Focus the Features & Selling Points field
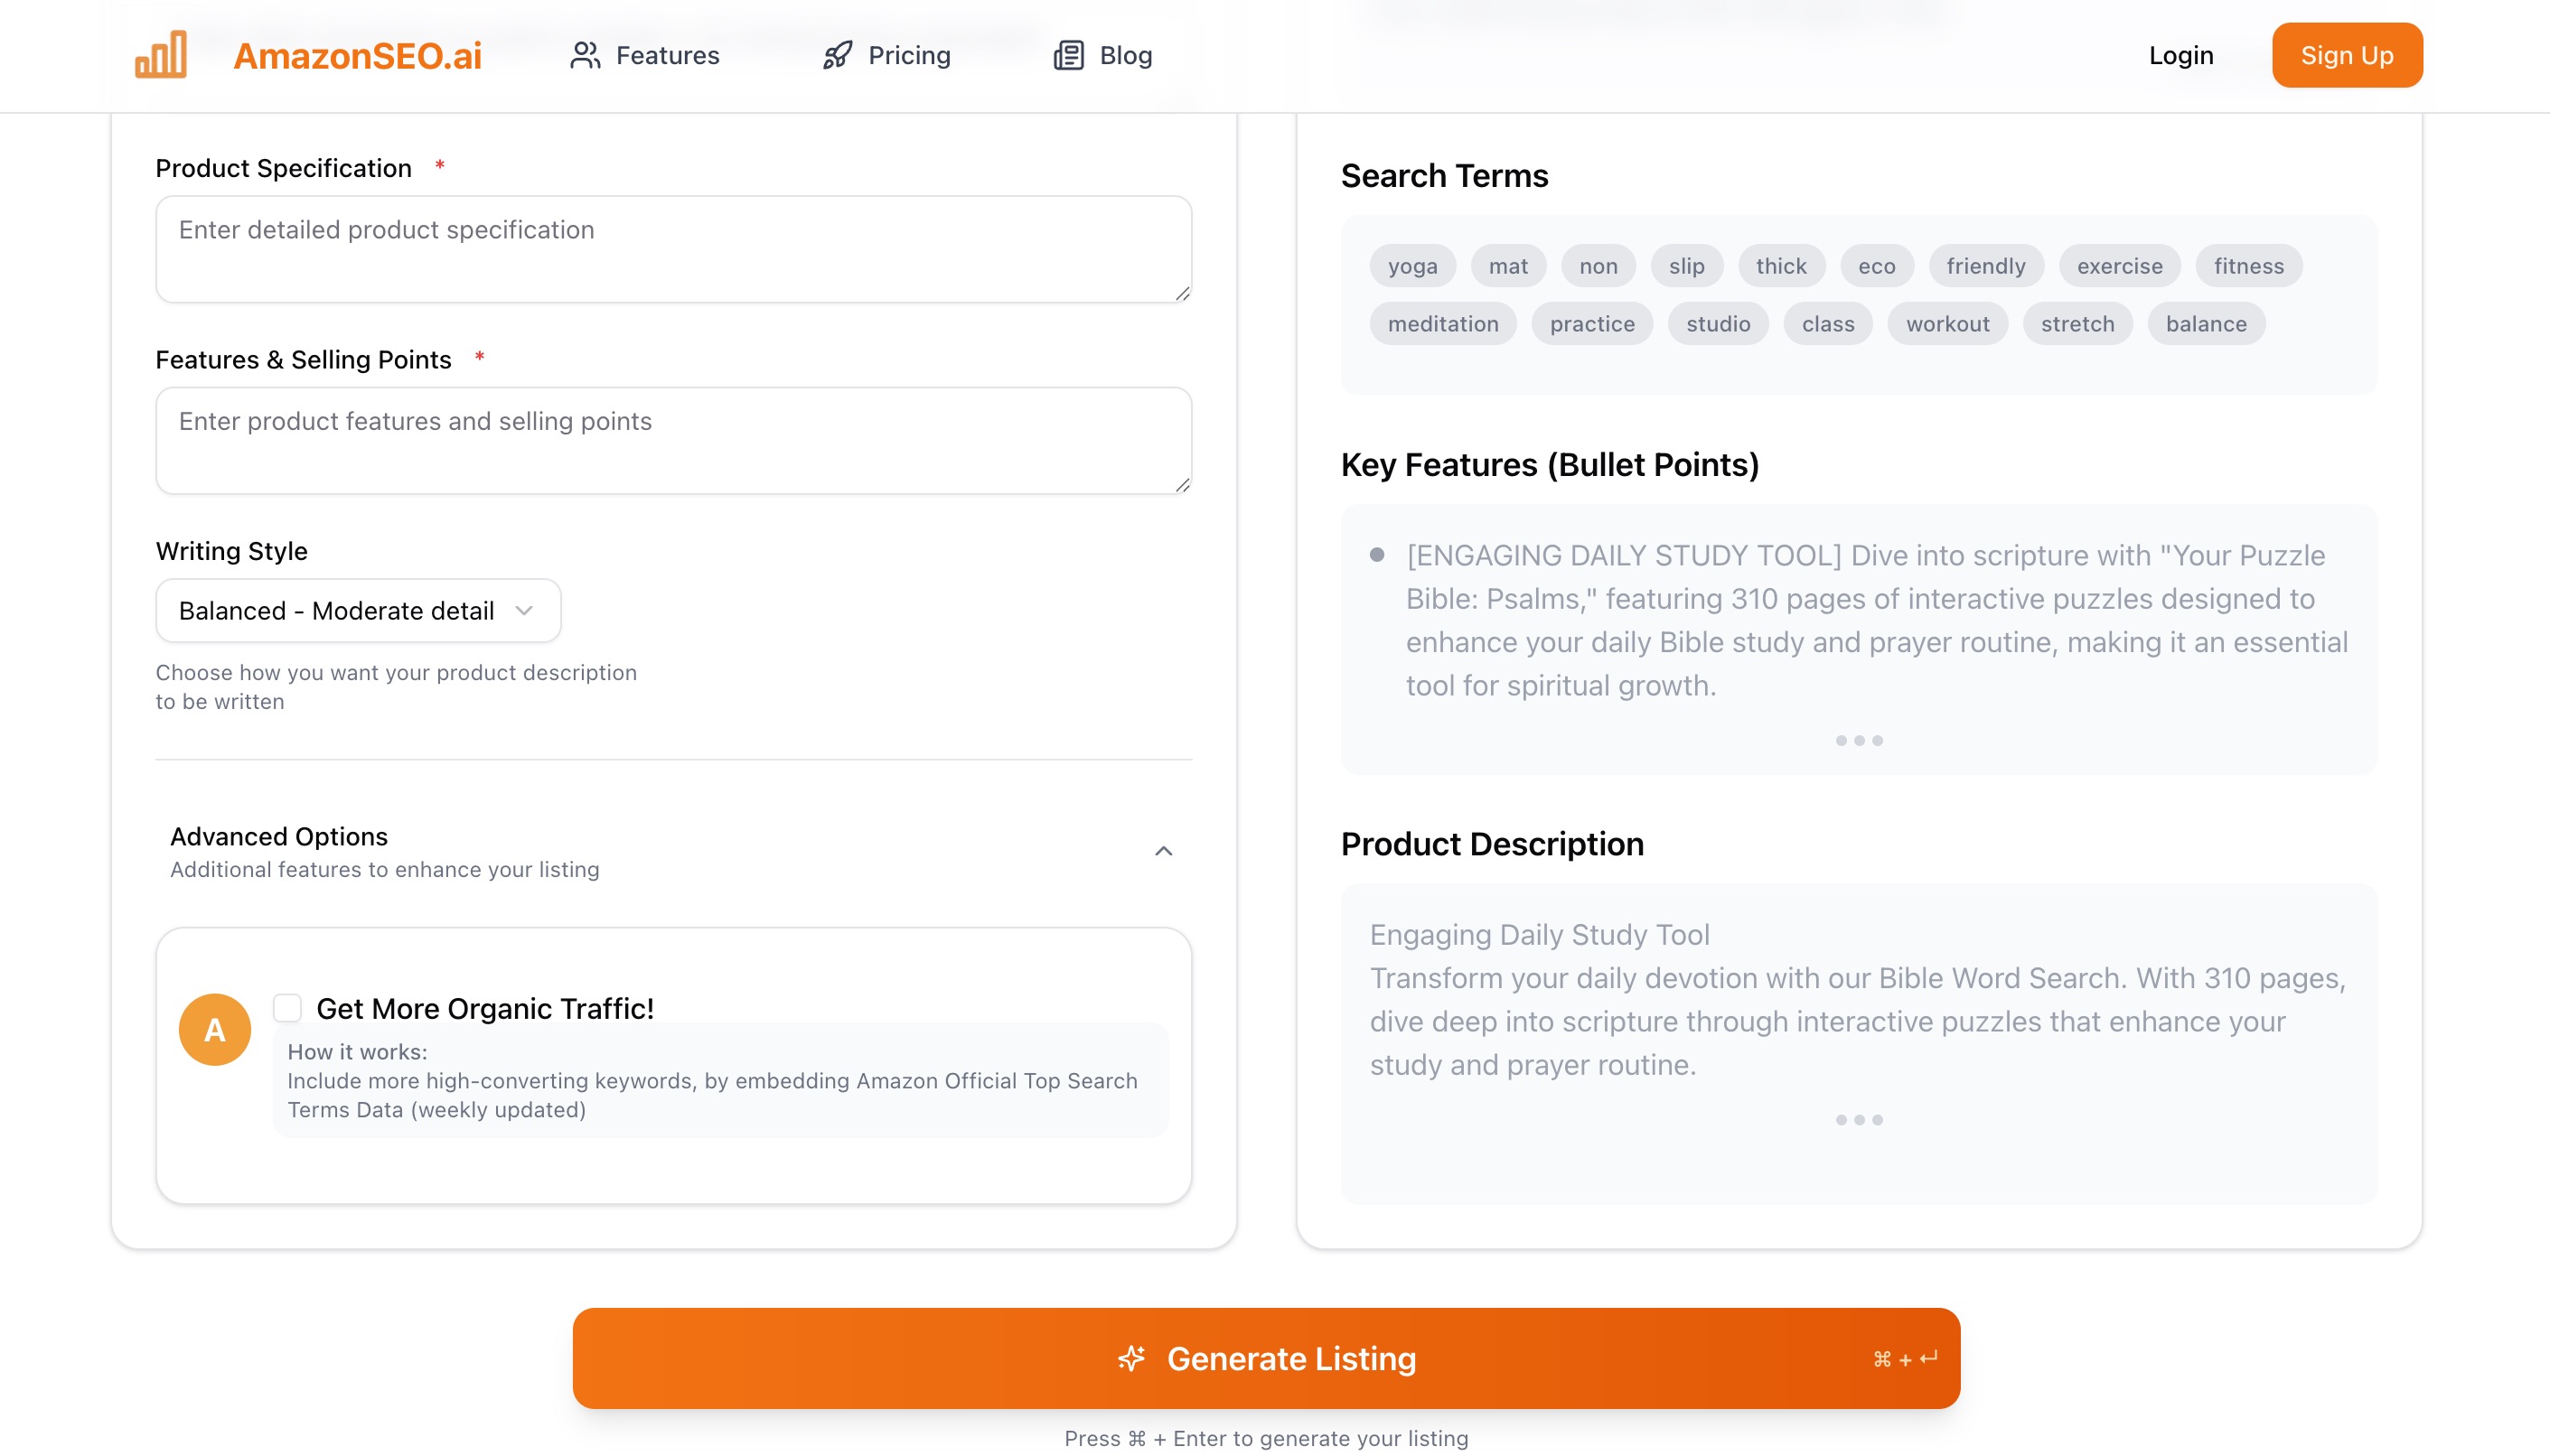The image size is (2550, 1456). point(673,440)
